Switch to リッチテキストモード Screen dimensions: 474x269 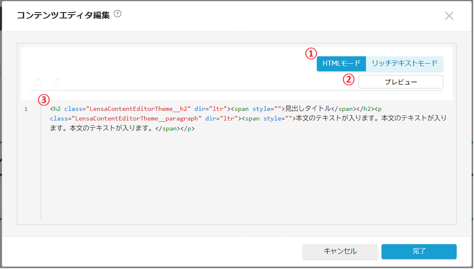click(x=404, y=64)
